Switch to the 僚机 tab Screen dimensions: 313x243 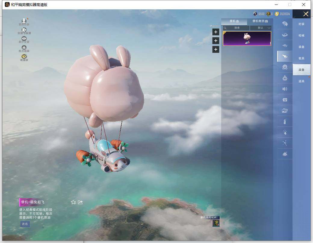[234, 21]
